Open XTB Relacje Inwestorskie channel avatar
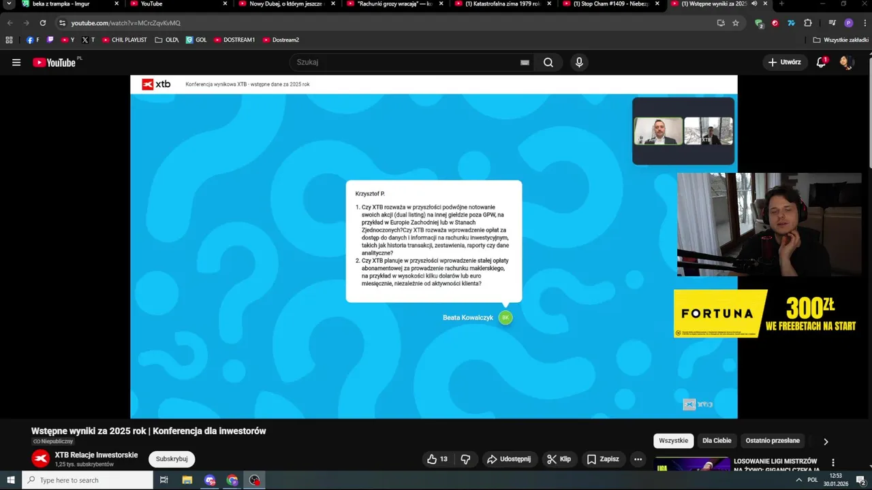872x490 pixels. point(41,459)
